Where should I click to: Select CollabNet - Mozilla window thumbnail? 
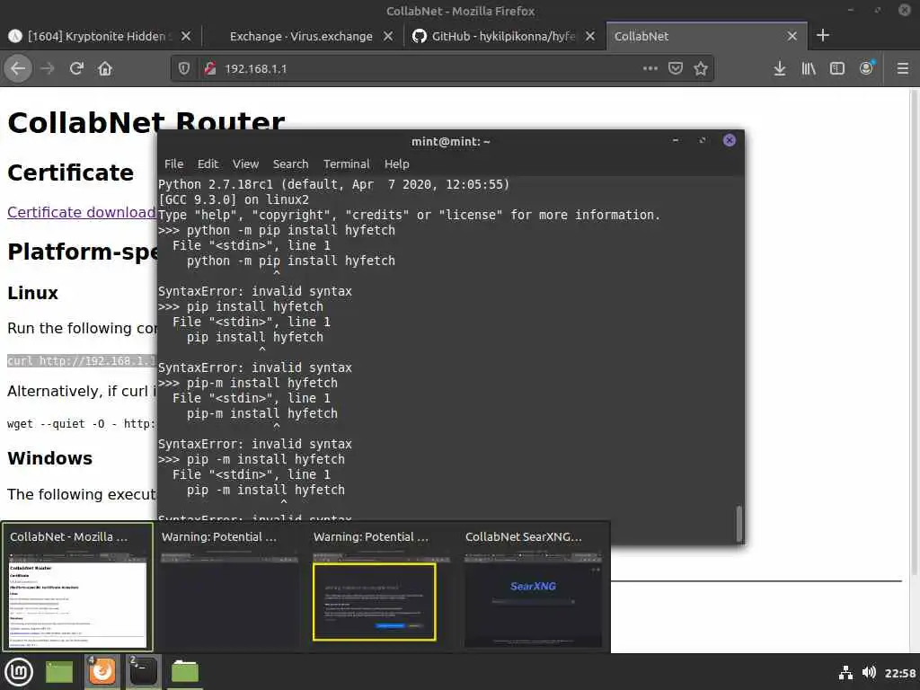pyautogui.click(x=77, y=588)
